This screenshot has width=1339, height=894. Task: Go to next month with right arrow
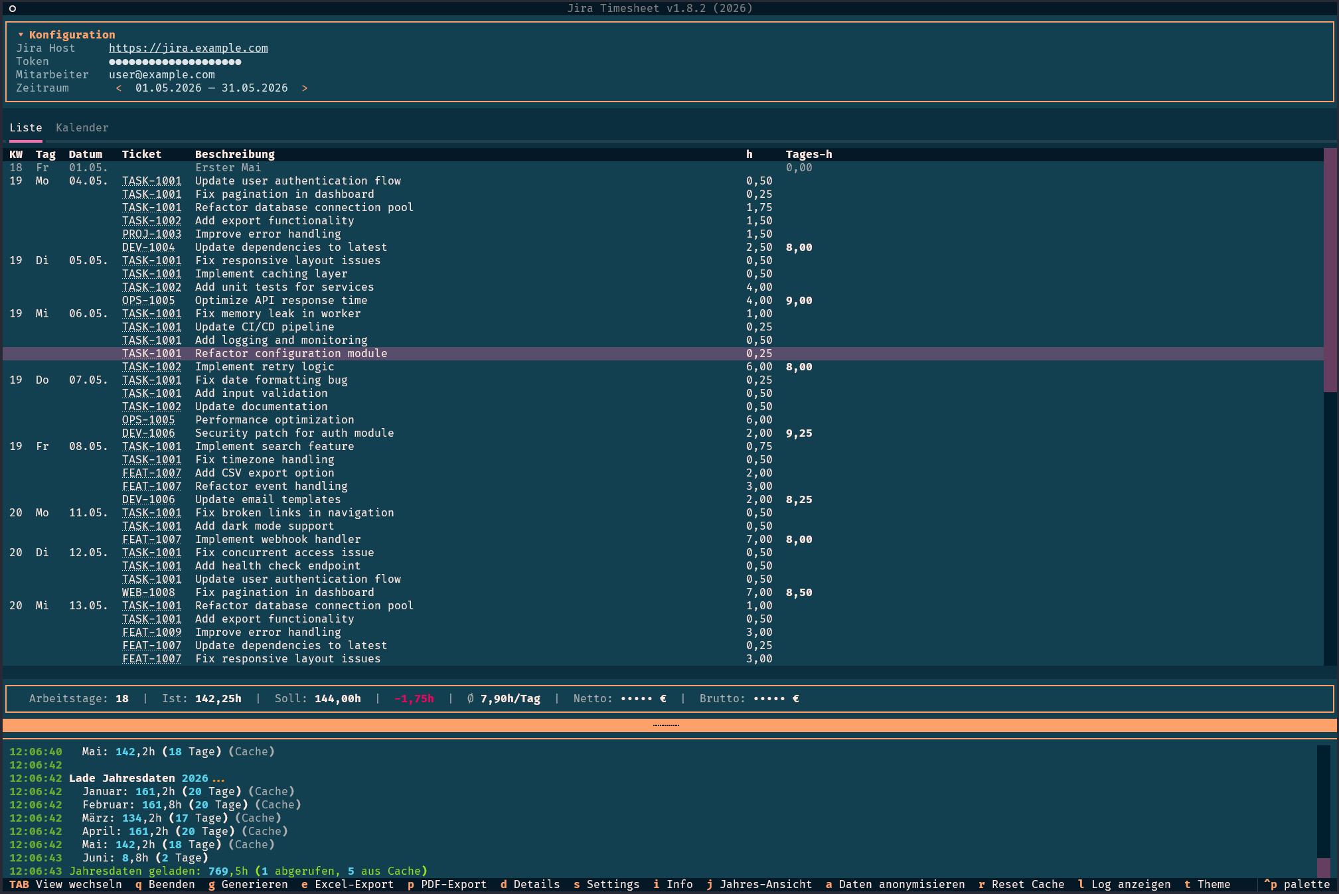(305, 88)
